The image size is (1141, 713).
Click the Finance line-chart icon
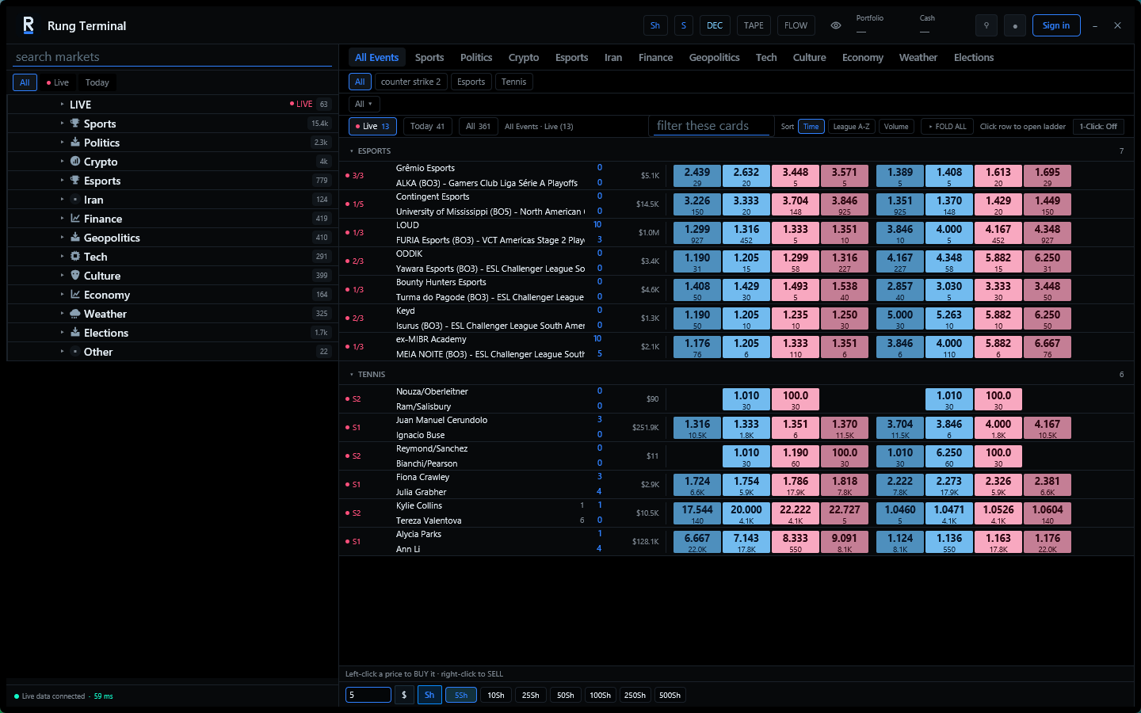click(75, 219)
